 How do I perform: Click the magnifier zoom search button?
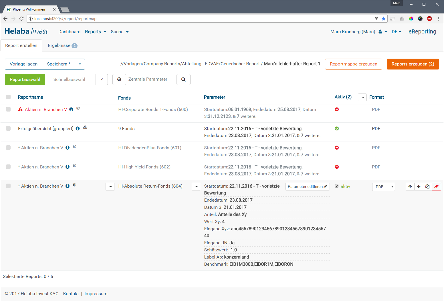pos(183,80)
